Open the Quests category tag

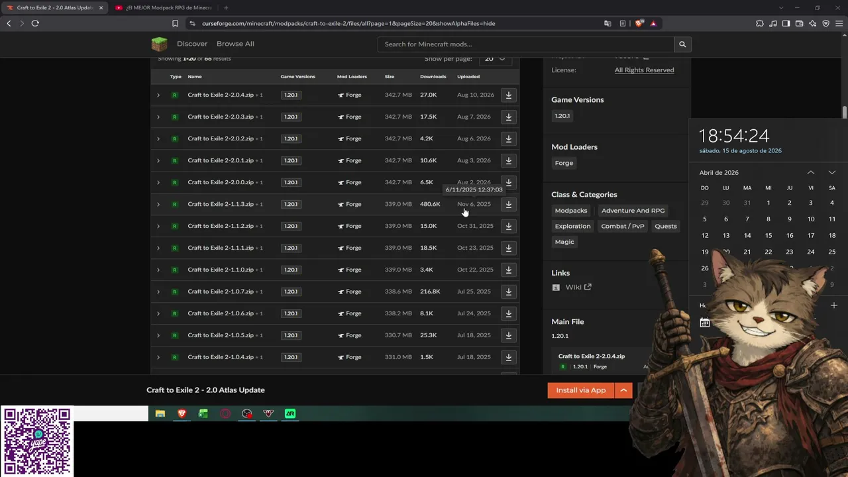tap(666, 226)
